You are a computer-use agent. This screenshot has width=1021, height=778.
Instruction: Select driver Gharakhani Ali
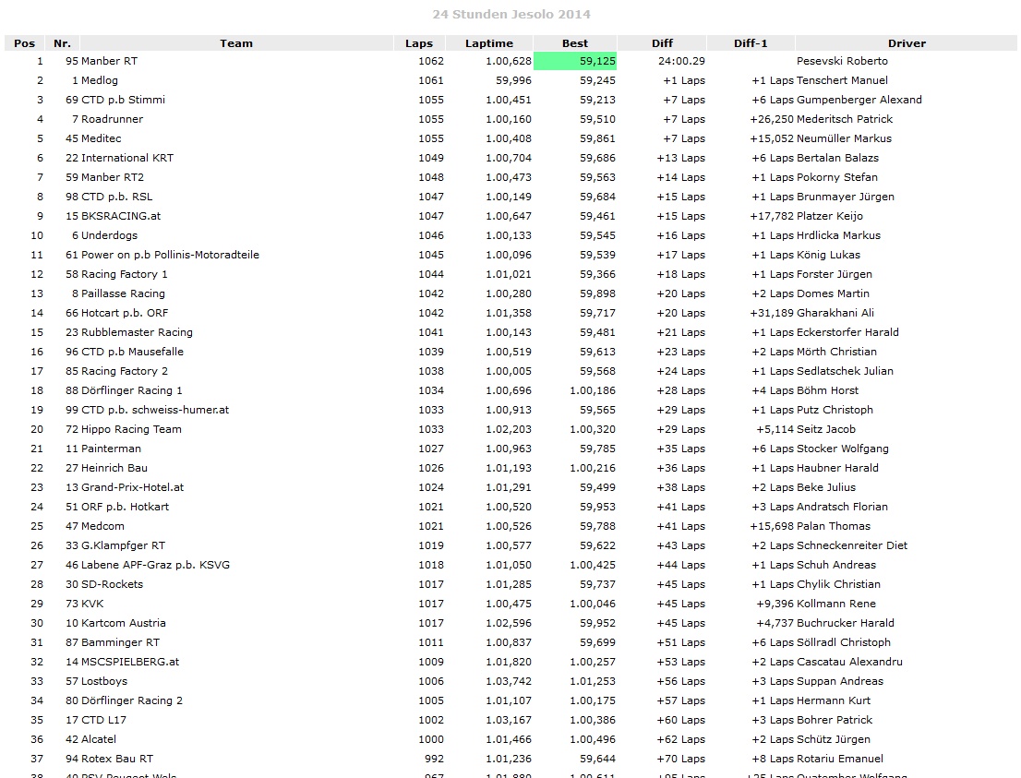pyautogui.click(x=835, y=313)
